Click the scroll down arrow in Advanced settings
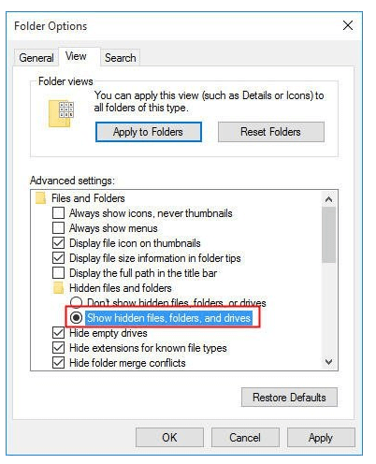 point(328,362)
